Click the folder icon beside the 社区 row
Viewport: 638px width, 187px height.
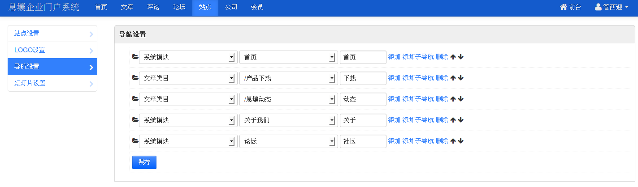tap(135, 141)
